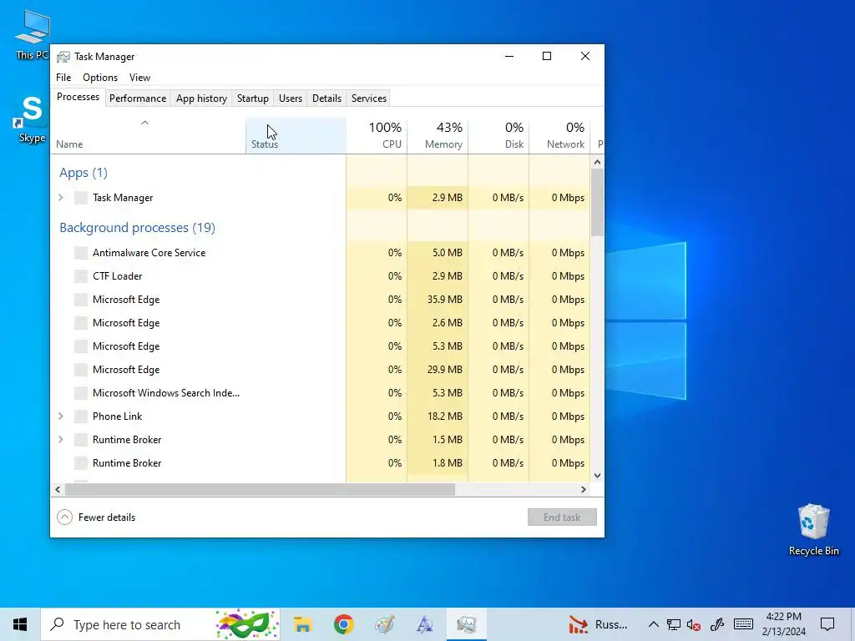The width and height of the screenshot is (855, 641).
Task: Expand the Task Manager process row
Action: (61, 198)
